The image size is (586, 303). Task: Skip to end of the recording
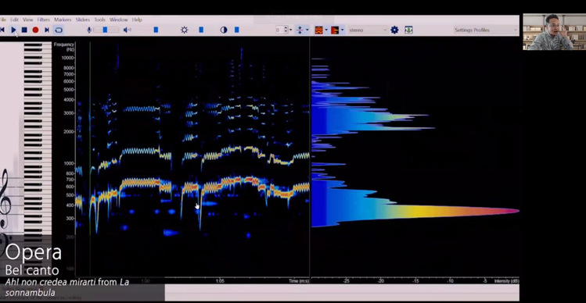(47, 30)
